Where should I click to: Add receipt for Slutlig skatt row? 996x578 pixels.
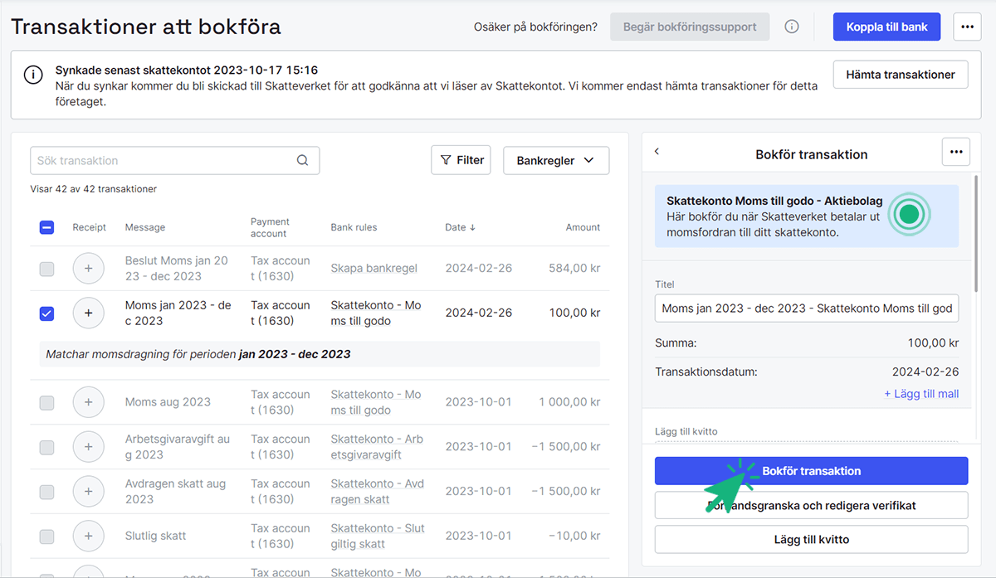point(89,537)
